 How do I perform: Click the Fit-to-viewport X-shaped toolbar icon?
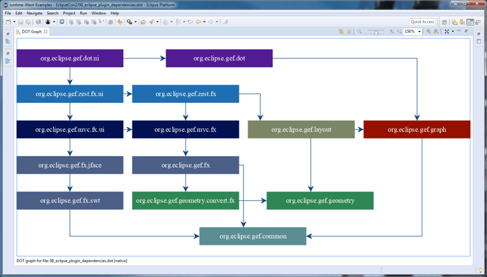(447, 32)
